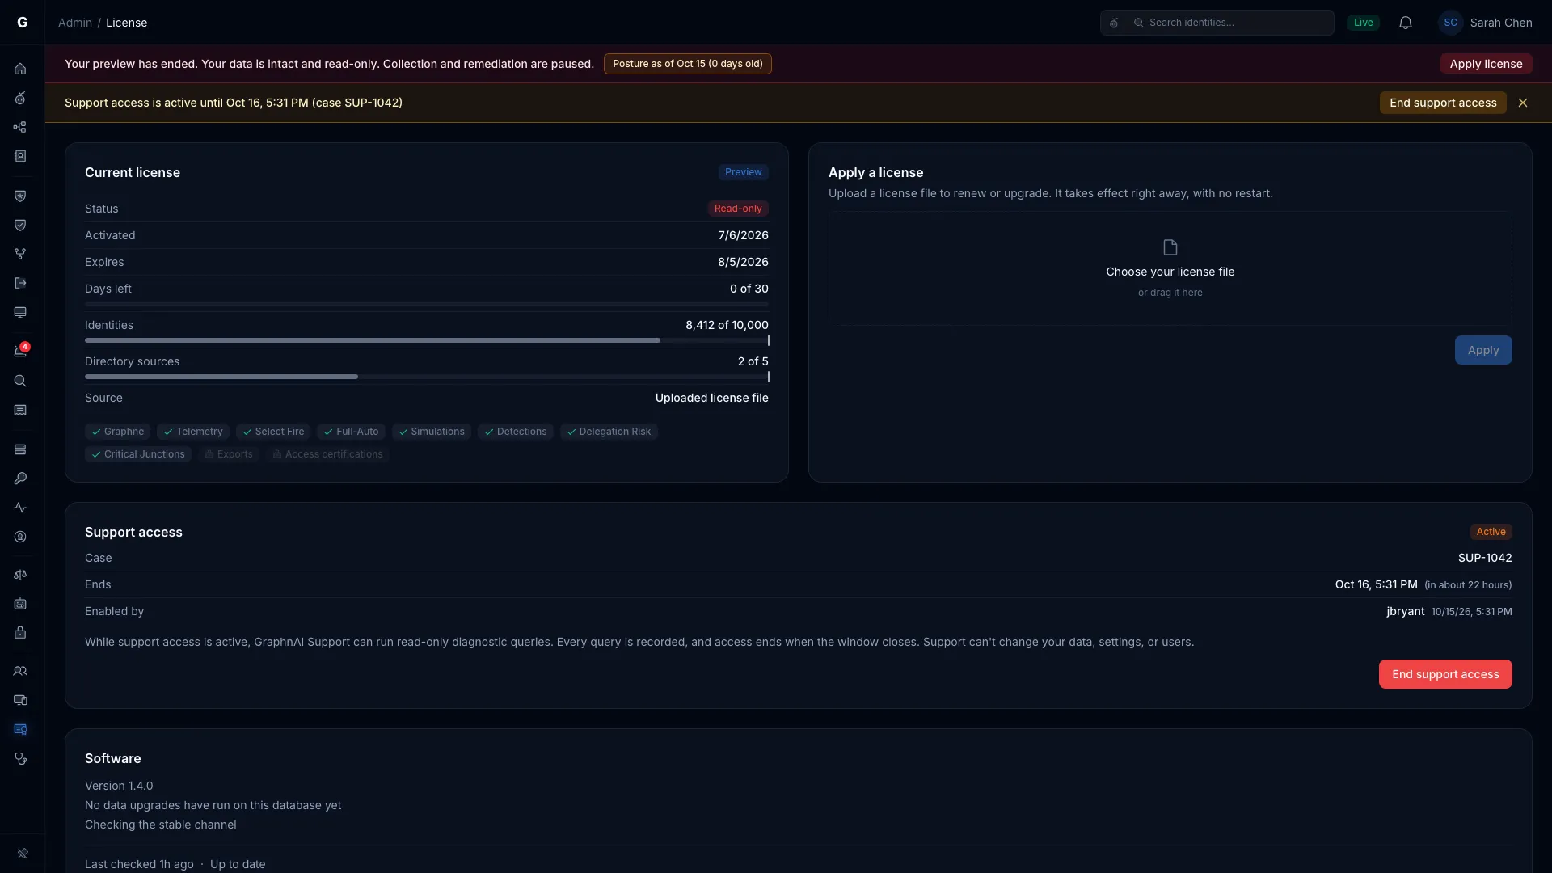Image resolution: width=1552 pixels, height=873 pixels.
Task: Click the Graphne feature chip
Action: pyautogui.click(x=117, y=432)
